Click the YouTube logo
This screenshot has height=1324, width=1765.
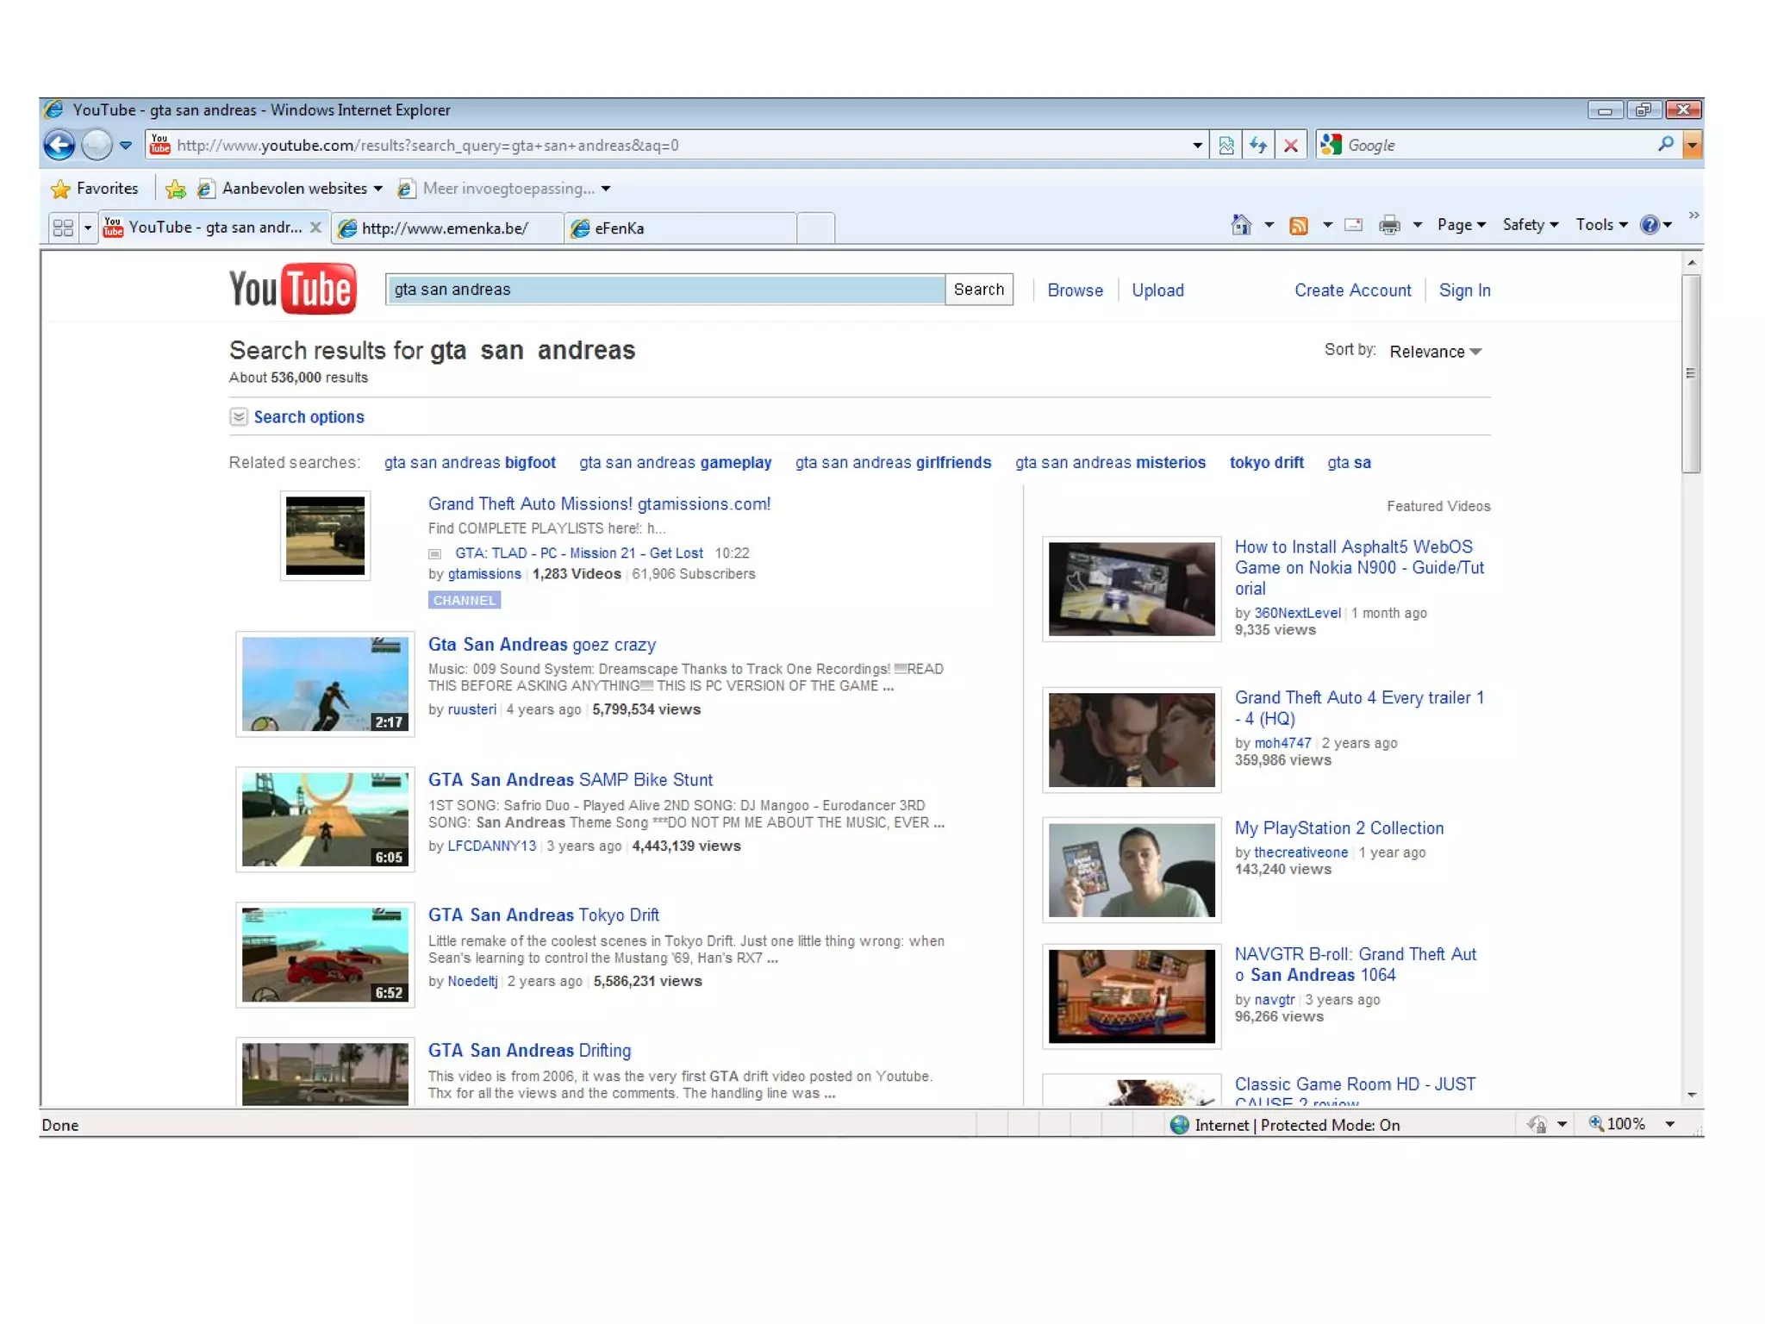pos(292,289)
